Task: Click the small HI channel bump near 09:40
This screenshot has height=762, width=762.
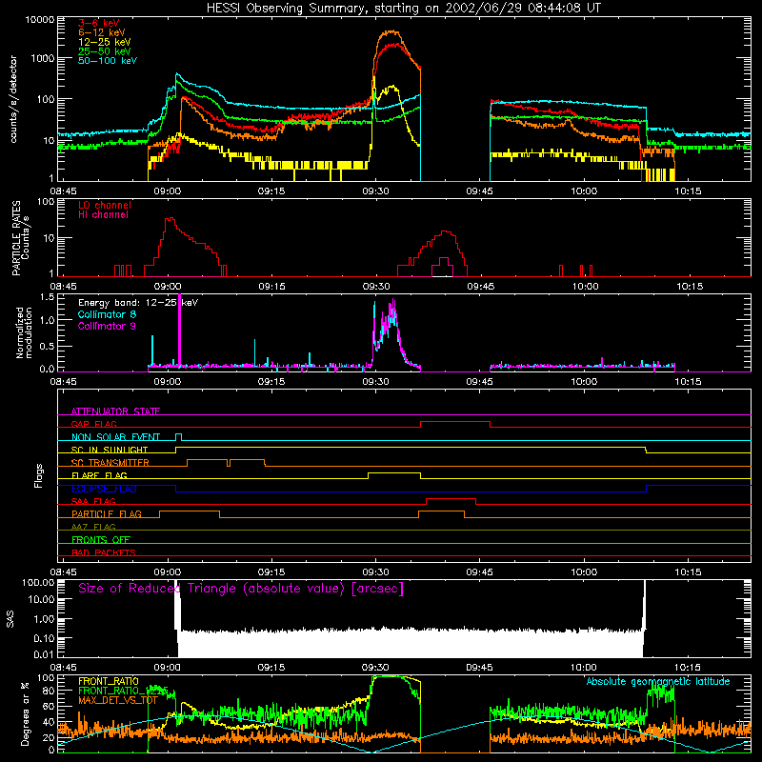Action: pos(443,267)
